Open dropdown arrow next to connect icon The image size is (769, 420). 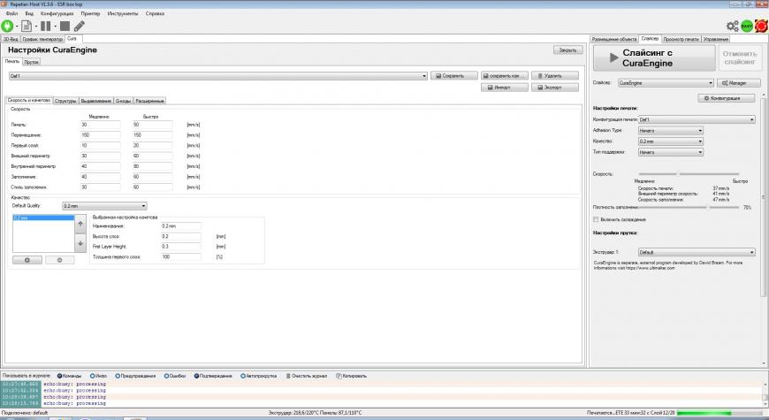point(17,27)
